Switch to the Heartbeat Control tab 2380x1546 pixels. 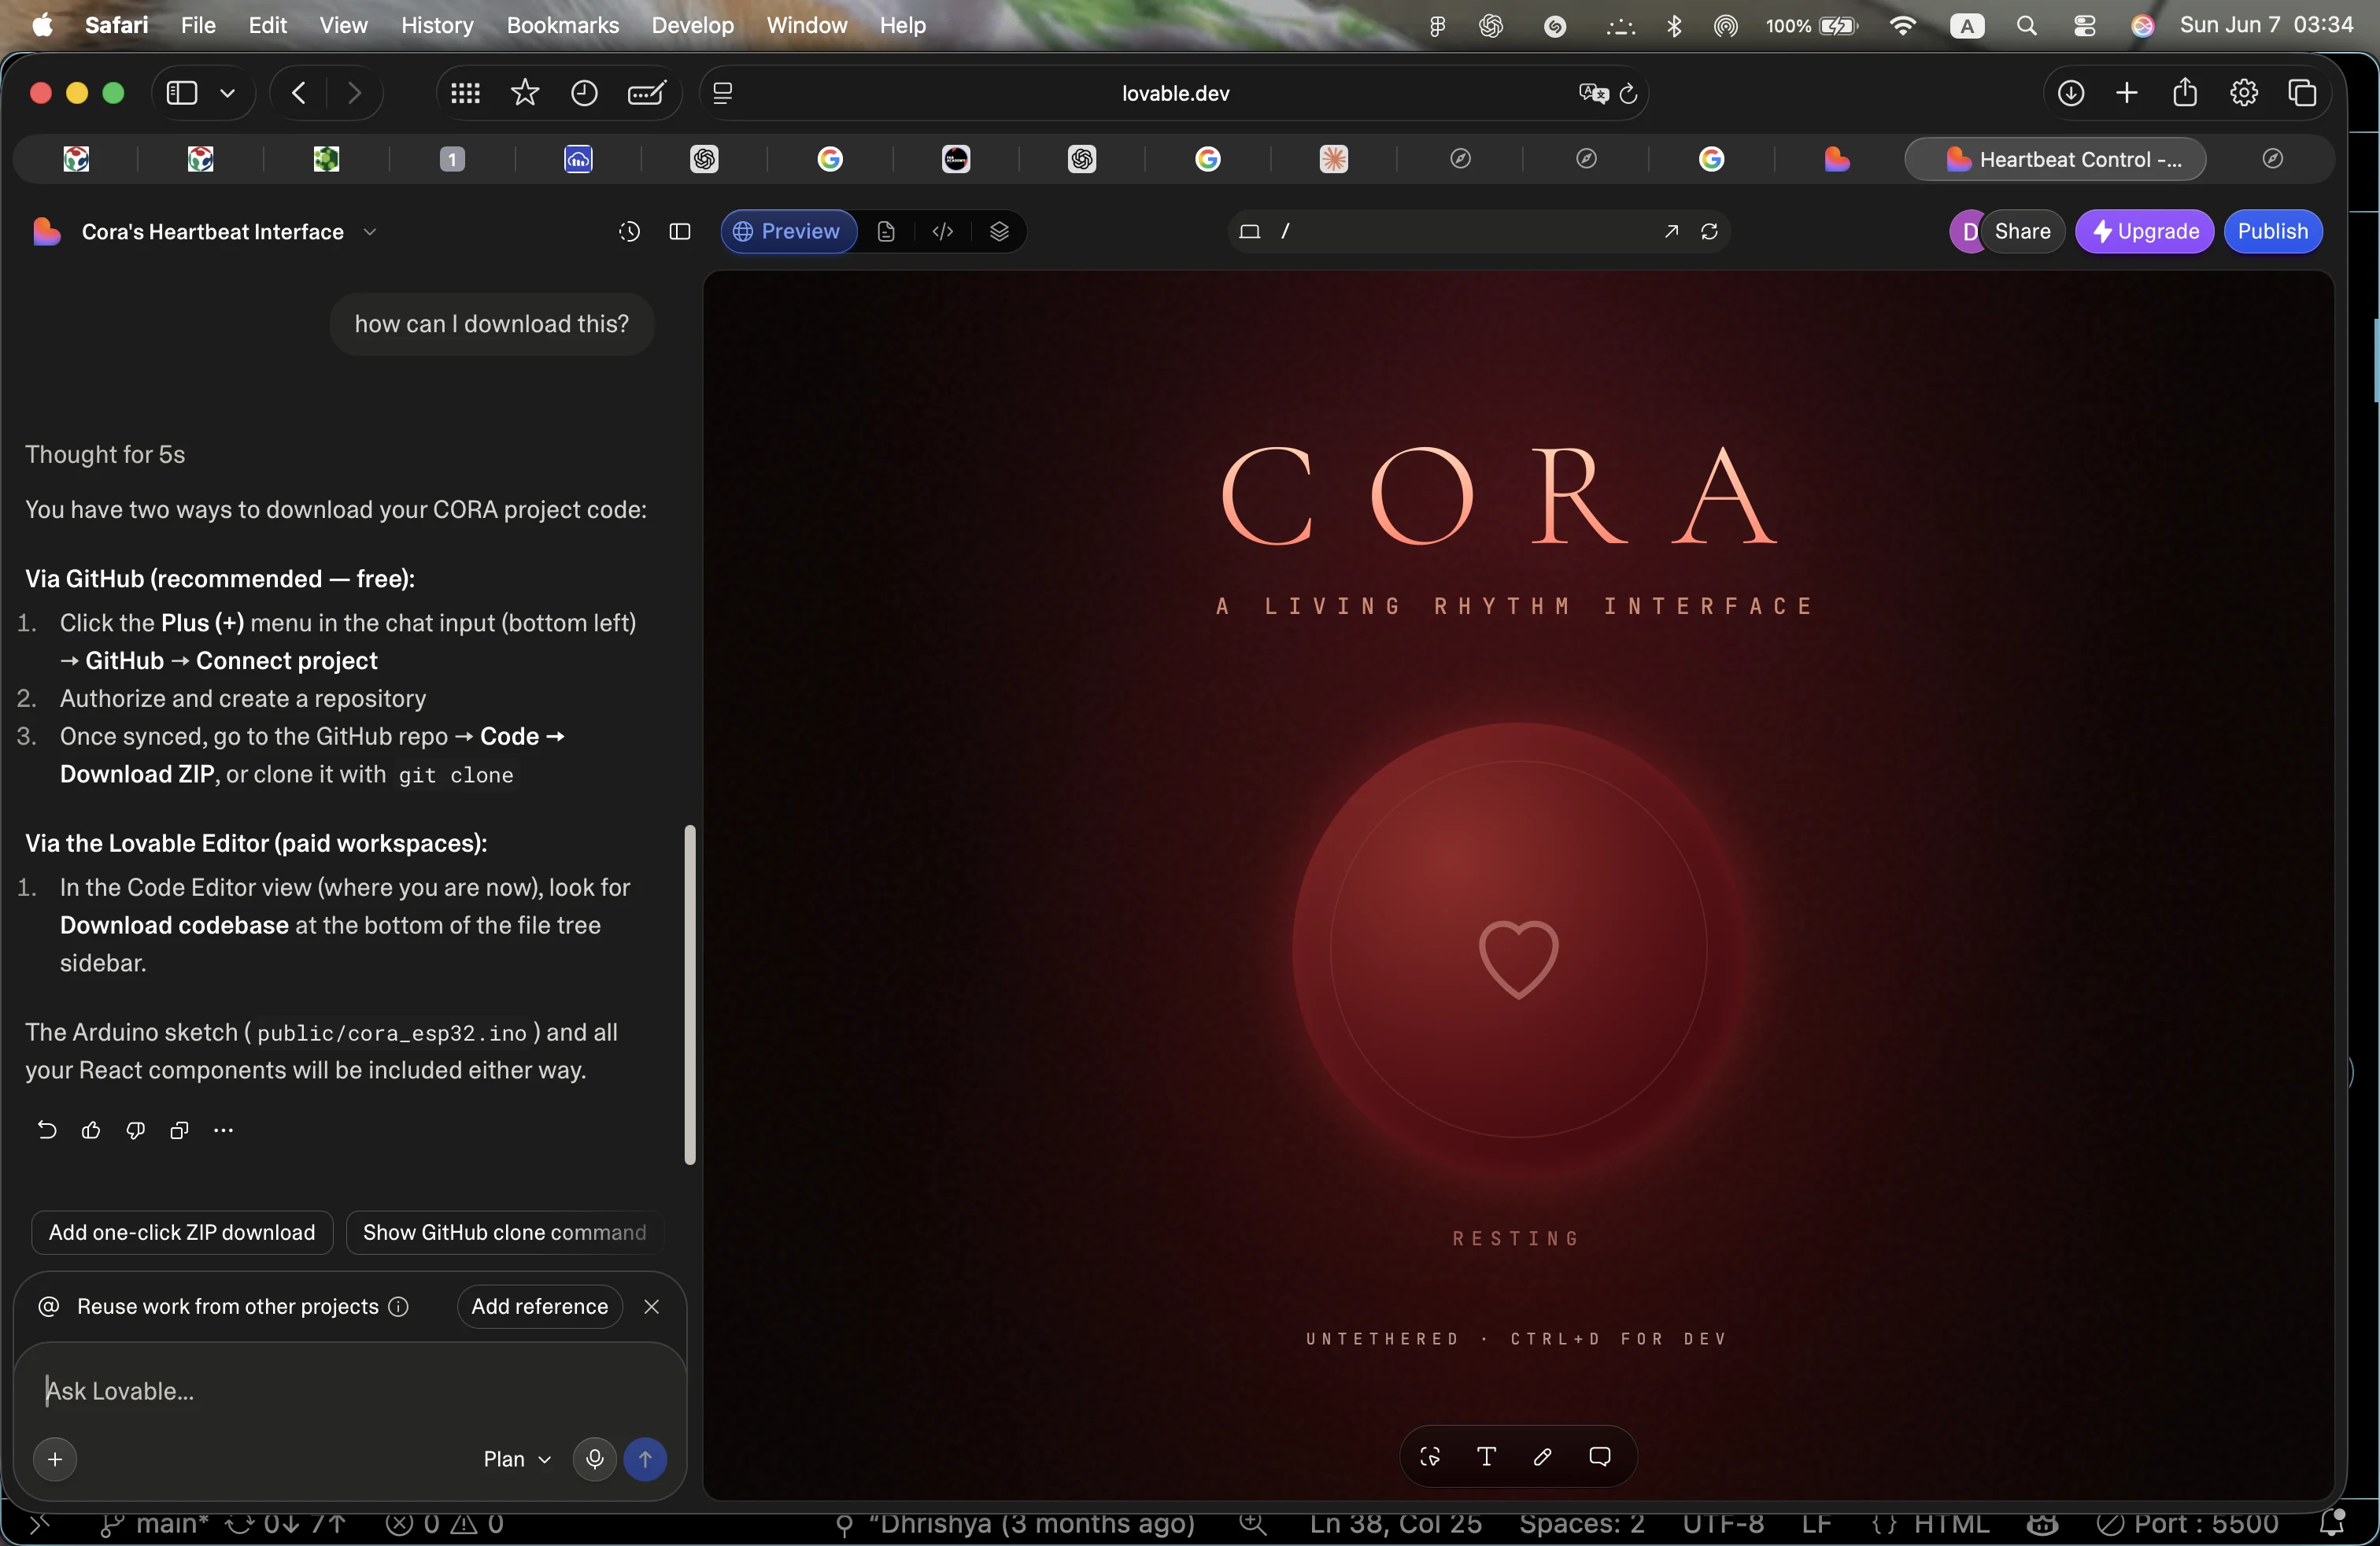[x=2055, y=159]
